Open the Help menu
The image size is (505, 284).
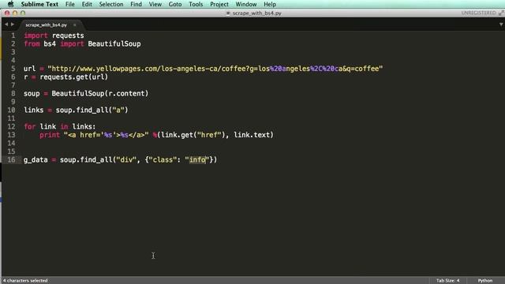(x=270, y=4)
